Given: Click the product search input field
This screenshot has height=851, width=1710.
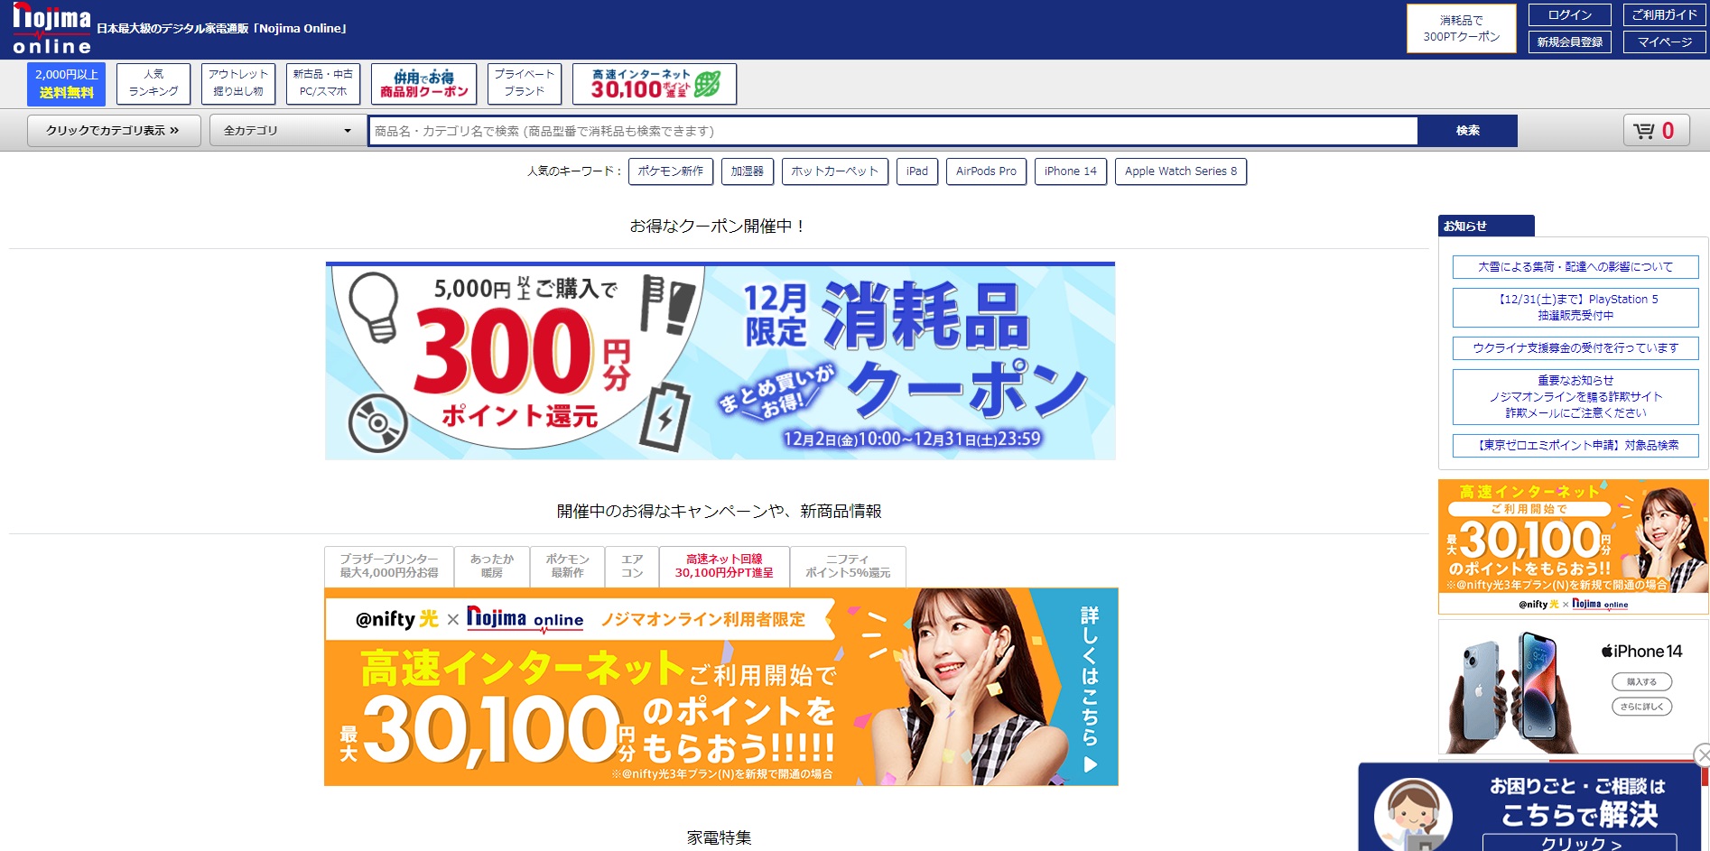Looking at the screenshot, I should [894, 131].
